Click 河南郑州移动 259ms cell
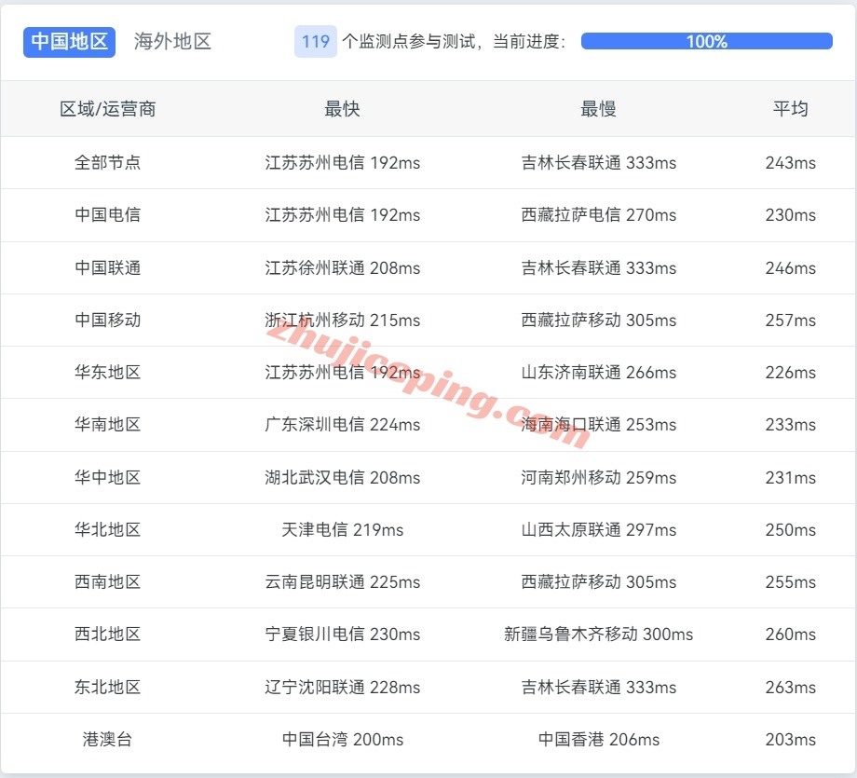 coord(598,477)
